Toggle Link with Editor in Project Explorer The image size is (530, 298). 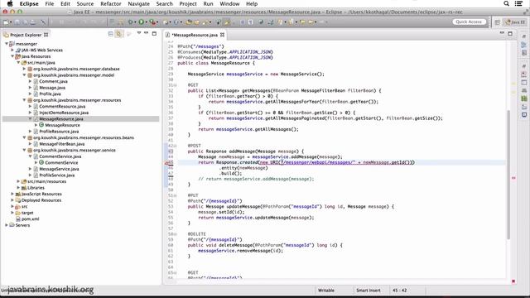[x=118, y=34]
